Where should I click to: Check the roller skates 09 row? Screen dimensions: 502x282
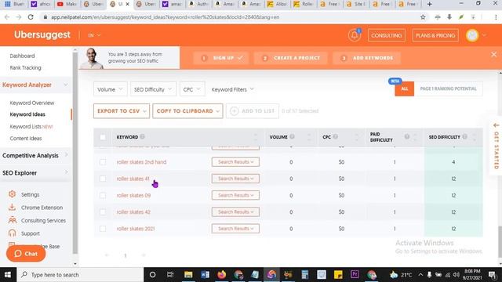[x=103, y=195]
